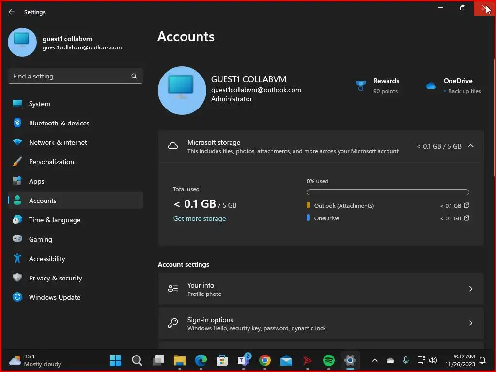Open Microsoft Edge from taskbar

click(201, 360)
